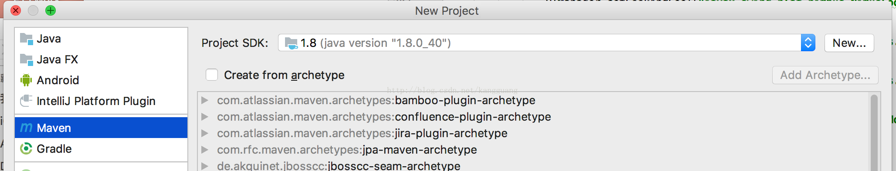Click the archetype list vertical scrollbar

pyautogui.click(x=874, y=132)
